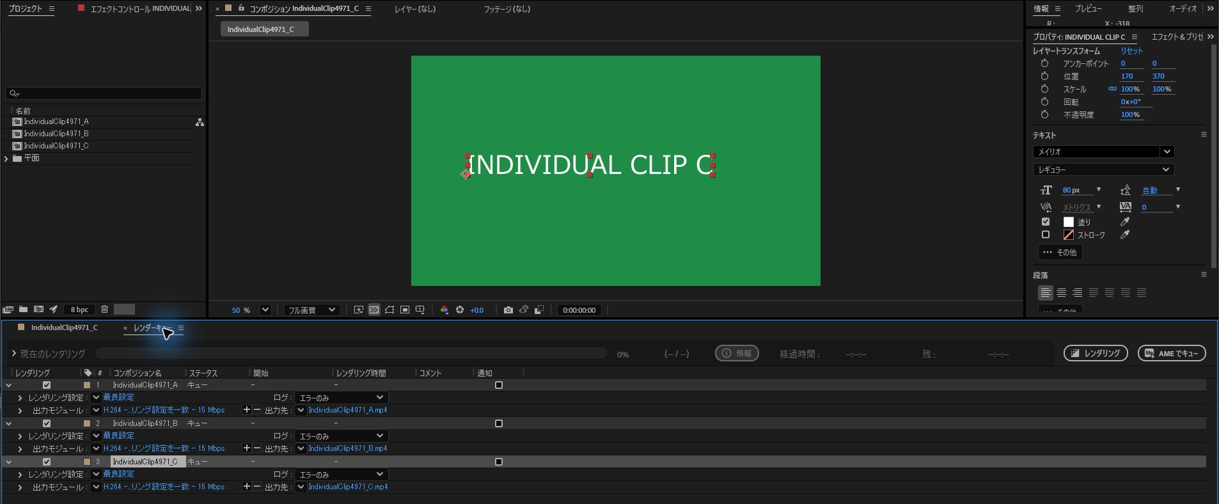Click the scale constrain-proportions link icon
This screenshot has height=504, width=1219.
[1113, 89]
